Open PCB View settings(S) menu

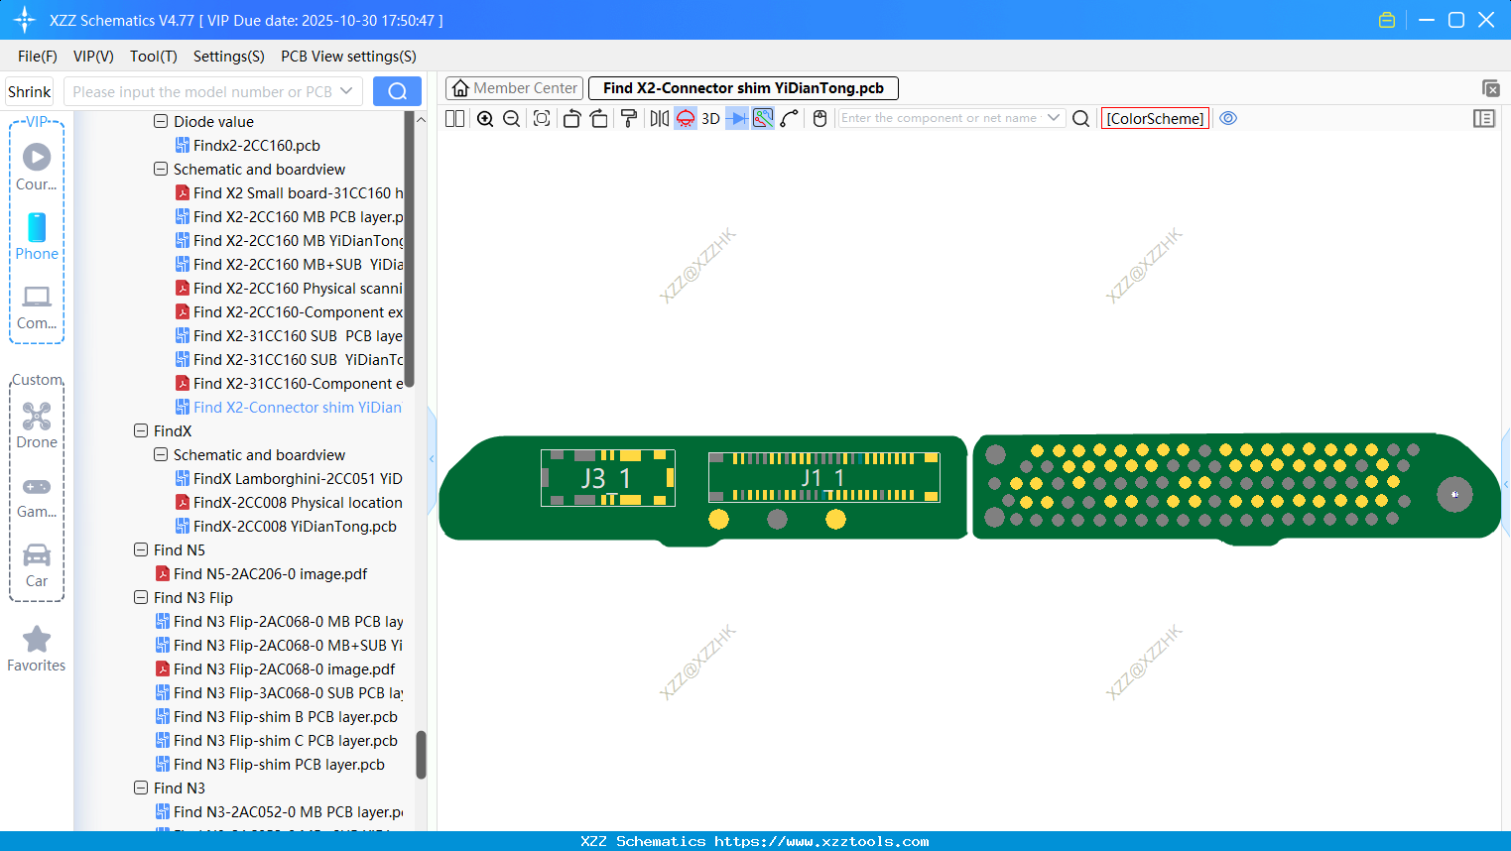[348, 57]
